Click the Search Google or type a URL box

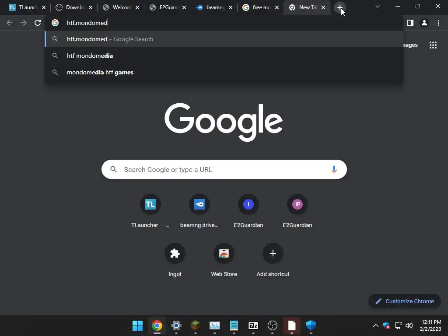[224, 169]
